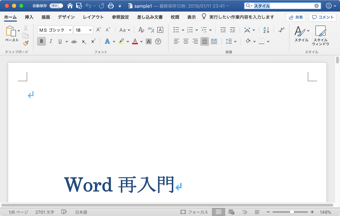The height and width of the screenshot is (216, 340).
Task: Expand the bullets list dropdown arrow
Action: (183, 30)
